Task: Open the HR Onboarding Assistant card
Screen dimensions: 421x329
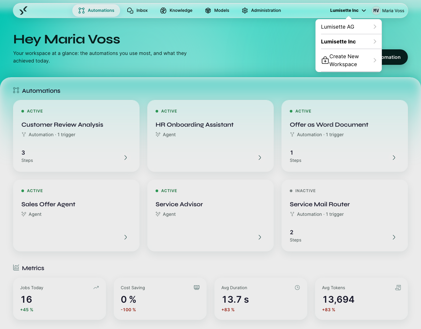Action: 210,136
